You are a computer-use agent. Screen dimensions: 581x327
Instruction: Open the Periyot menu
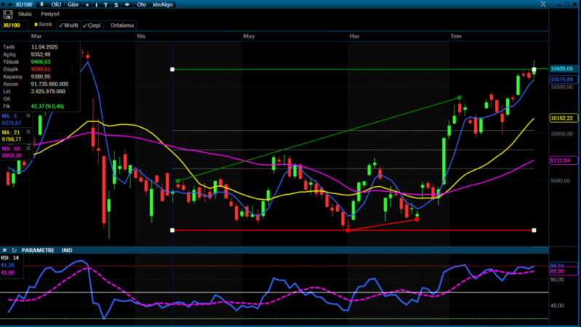(50, 14)
